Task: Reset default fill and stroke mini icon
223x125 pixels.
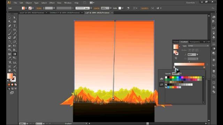Action: [x=8, y=81]
